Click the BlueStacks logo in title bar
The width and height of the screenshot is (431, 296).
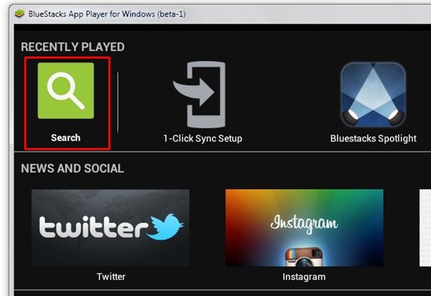click(20, 13)
